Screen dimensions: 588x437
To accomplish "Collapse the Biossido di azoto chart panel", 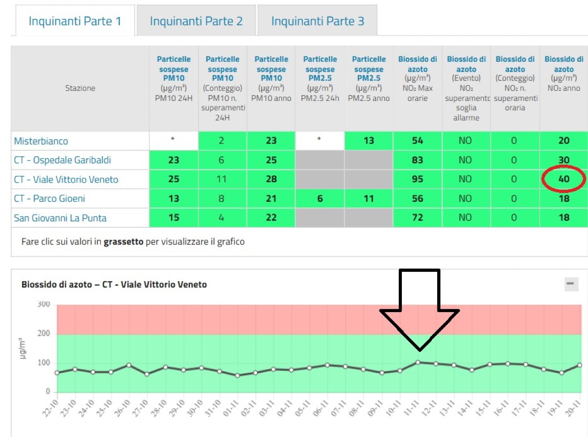I will coord(571,284).
